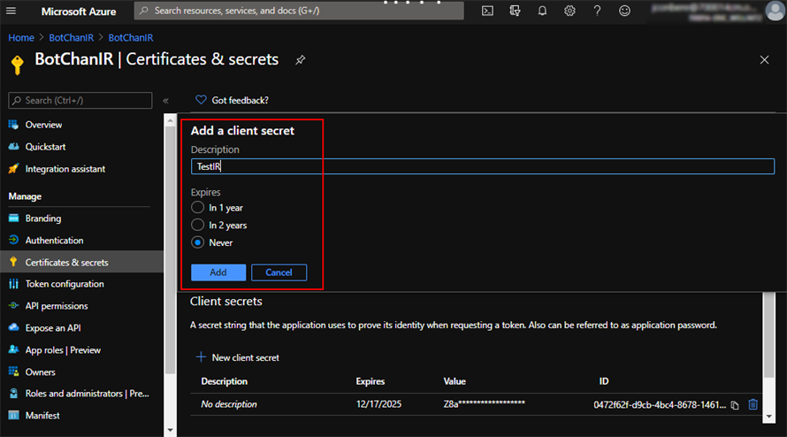Open Token configuration in sidebar
This screenshot has height=437, width=787.
tap(65, 284)
